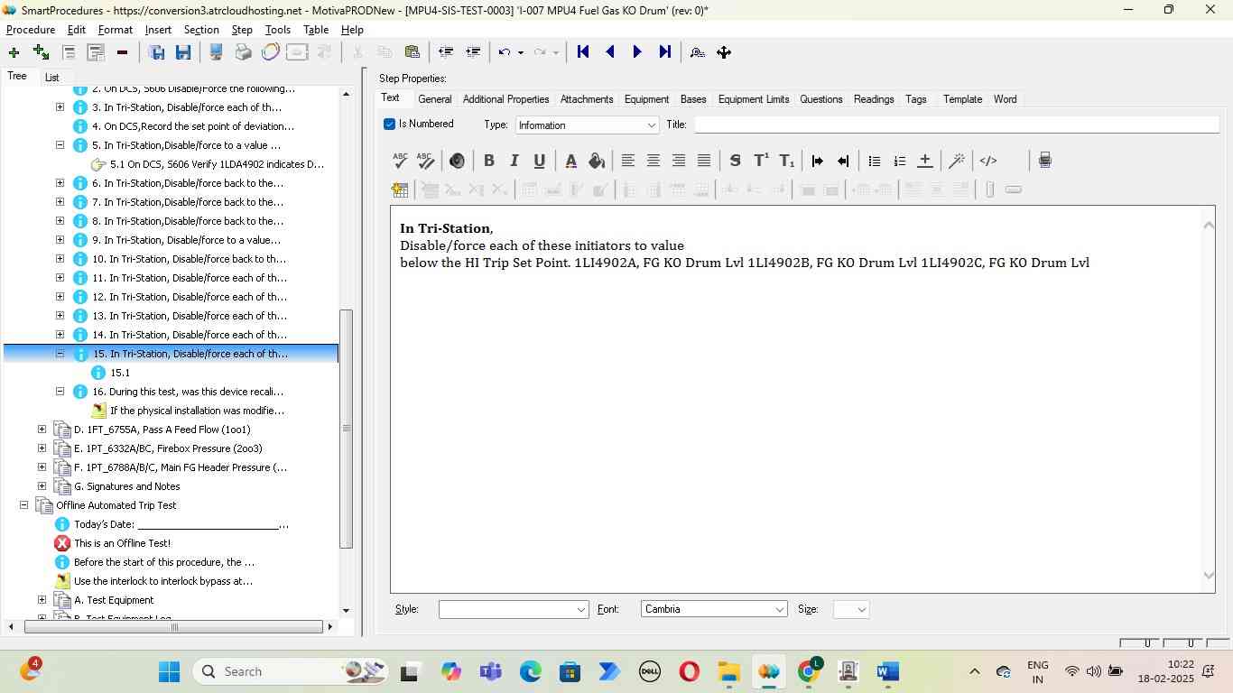The height and width of the screenshot is (693, 1233).
Task: Open the Format menu
Action: tap(115, 30)
